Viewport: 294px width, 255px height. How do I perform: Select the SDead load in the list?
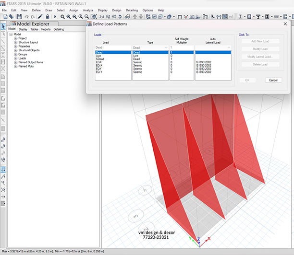pyautogui.click(x=113, y=58)
